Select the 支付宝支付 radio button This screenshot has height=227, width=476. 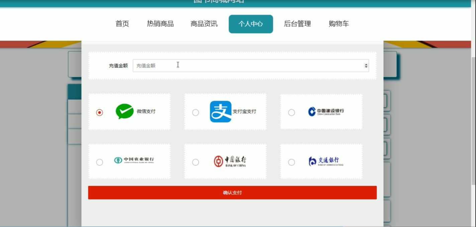click(x=195, y=112)
